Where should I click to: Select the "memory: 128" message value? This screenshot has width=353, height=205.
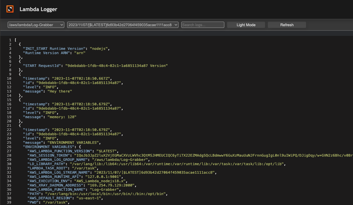click(62, 117)
